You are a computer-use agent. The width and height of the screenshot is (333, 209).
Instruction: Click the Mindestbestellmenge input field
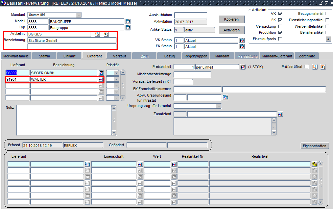(192, 74)
